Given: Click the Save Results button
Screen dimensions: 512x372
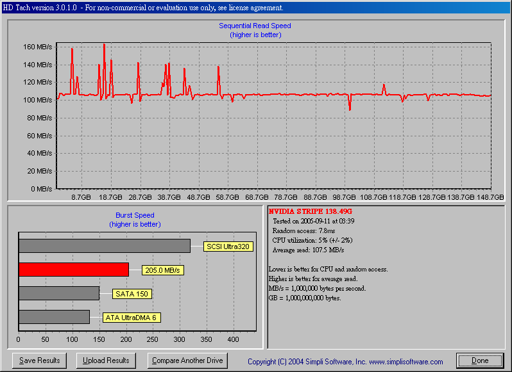Looking at the screenshot, I should [x=40, y=360].
